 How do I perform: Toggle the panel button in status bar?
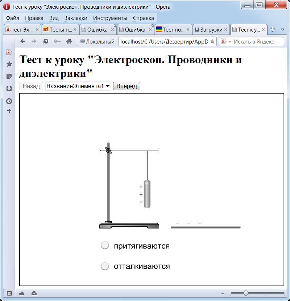[9, 293]
